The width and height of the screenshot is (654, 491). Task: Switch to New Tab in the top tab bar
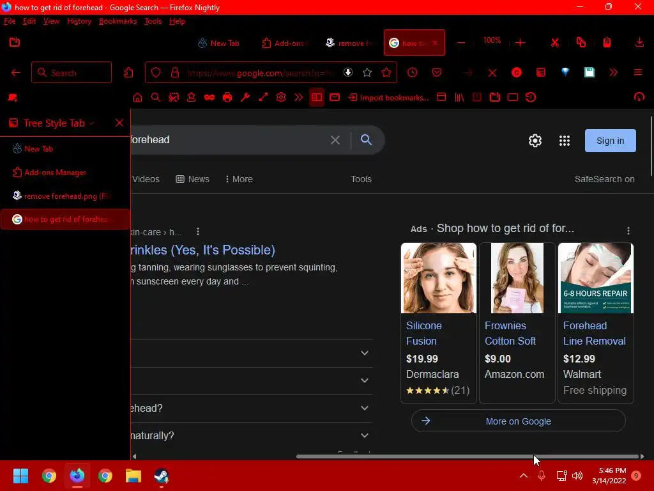click(x=219, y=43)
